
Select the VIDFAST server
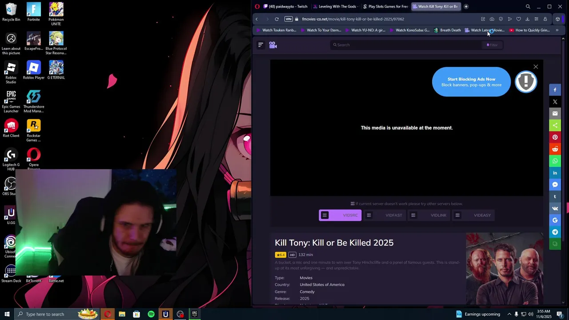[385, 215]
